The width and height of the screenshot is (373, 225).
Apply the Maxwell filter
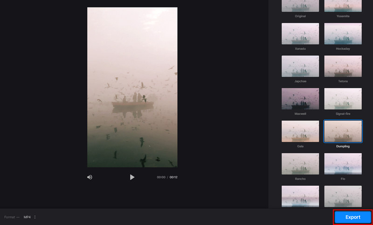(300, 98)
